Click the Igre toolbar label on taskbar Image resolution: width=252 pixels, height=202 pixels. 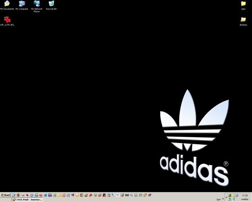pyautogui.click(x=219, y=199)
